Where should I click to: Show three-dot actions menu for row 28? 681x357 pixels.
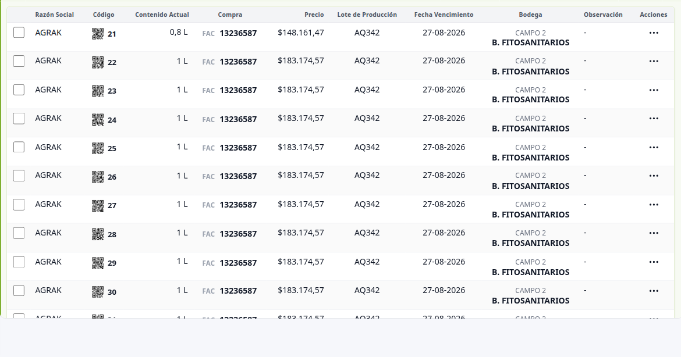click(x=654, y=233)
